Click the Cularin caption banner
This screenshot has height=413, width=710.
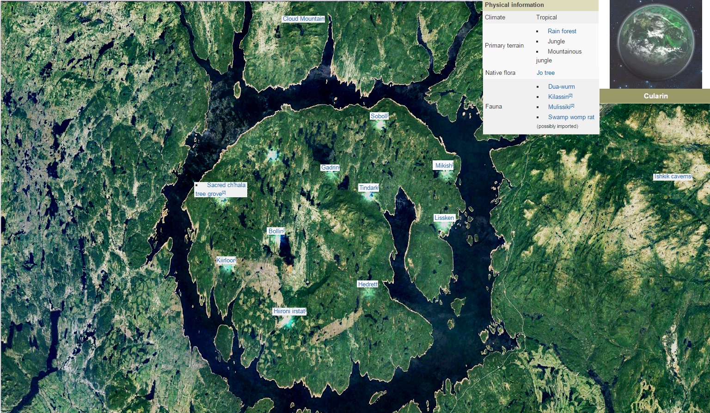[x=655, y=96]
